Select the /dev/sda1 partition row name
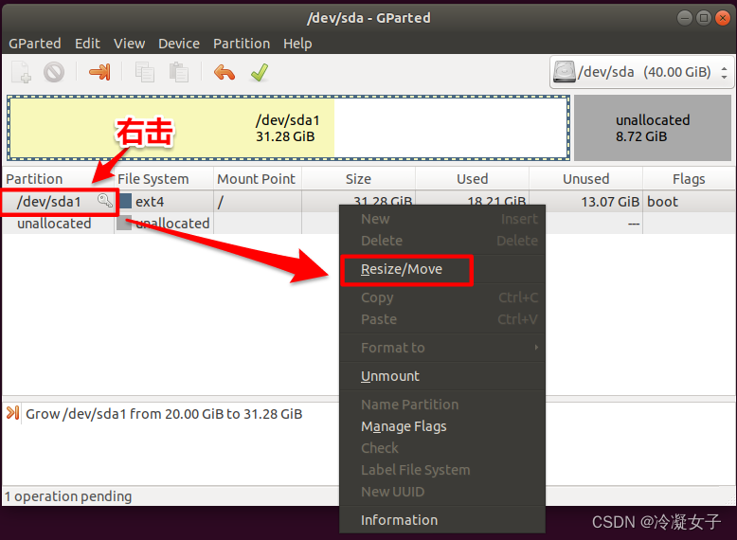Viewport: 737px width, 540px height. [x=49, y=202]
